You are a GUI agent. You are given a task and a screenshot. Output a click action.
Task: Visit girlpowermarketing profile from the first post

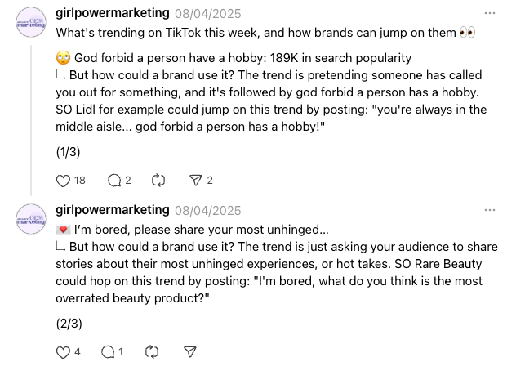[113, 13]
